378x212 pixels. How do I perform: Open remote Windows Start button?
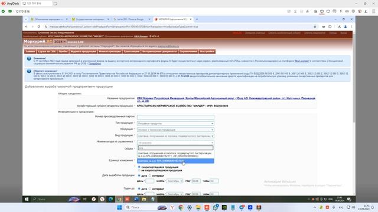pyautogui.click(x=27, y=199)
